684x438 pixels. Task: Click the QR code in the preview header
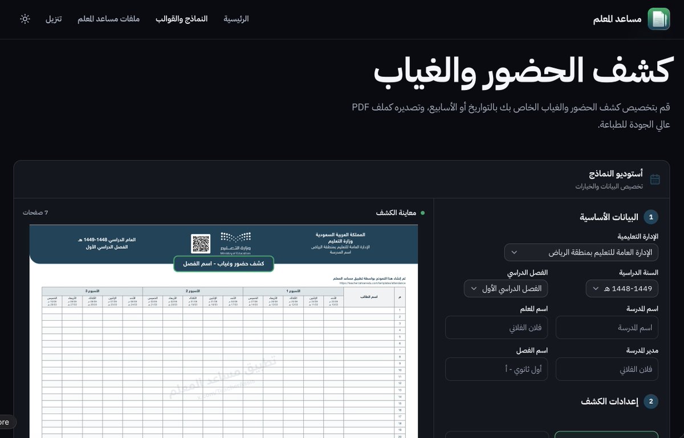click(201, 244)
